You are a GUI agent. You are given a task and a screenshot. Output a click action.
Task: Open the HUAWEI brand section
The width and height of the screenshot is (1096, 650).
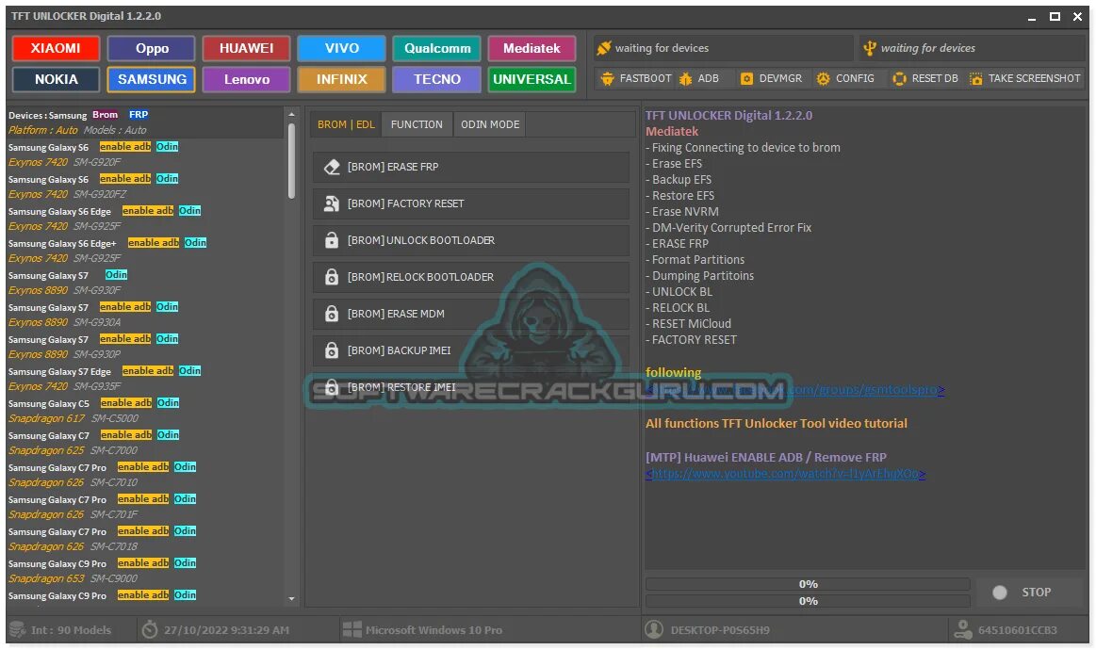pos(246,48)
